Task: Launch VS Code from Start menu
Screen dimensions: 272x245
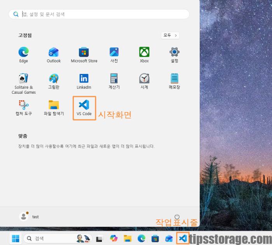Action: [x=84, y=108]
